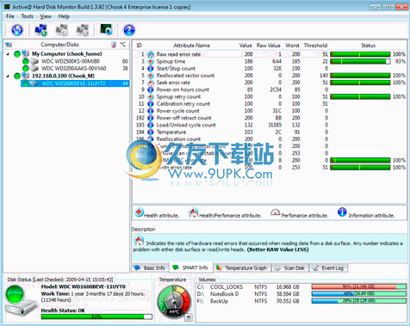410x326 pixels.
Task: Open the Event Log tab
Action: click(x=328, y=268)
